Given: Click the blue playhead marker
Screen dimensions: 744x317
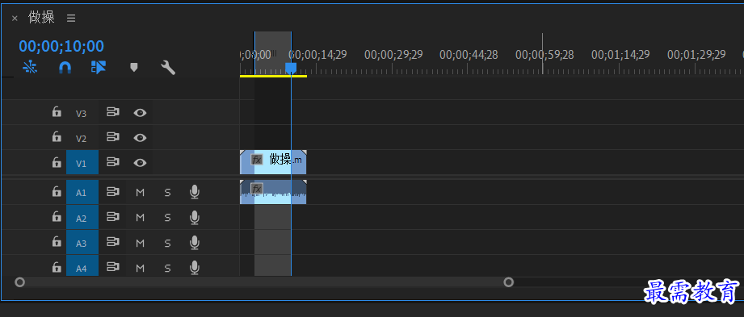Looking at the screenshot, I should 291,69.
